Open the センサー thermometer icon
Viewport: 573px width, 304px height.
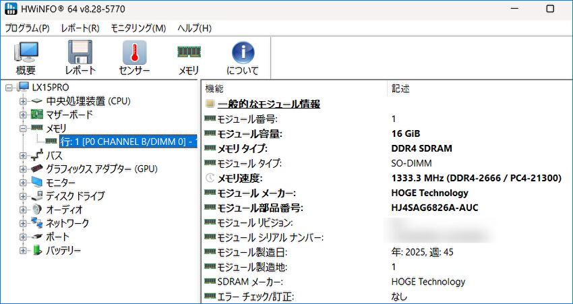[134, 58]
